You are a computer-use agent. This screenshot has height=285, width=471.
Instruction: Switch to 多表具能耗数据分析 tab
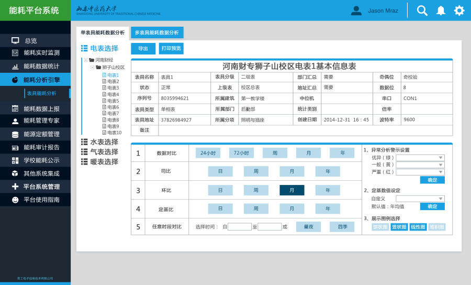[x=157, y=33]
